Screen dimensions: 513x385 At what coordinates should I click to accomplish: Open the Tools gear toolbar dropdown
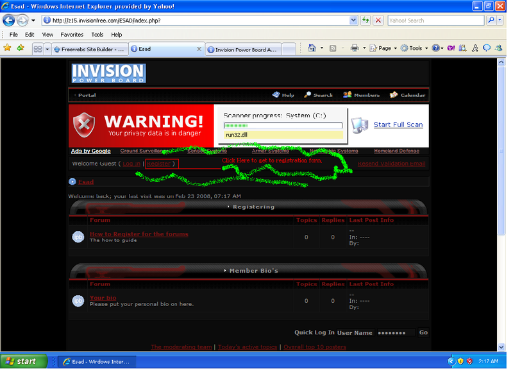click(x=414, y=48)
